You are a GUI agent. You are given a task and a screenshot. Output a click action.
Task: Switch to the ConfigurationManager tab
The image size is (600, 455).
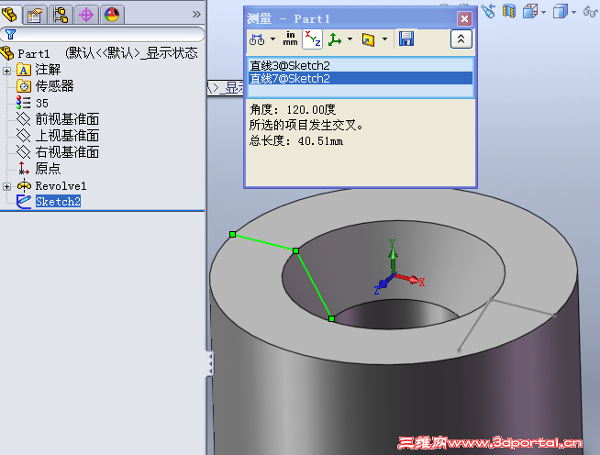61,15
